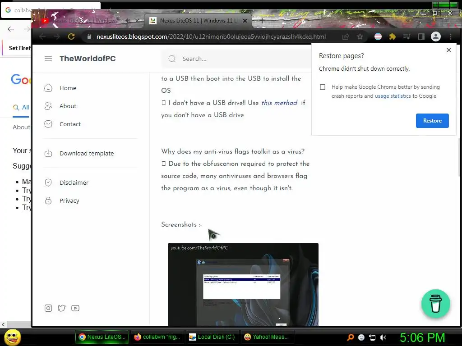Tick the crash reports checkbox

click(323, 87)
